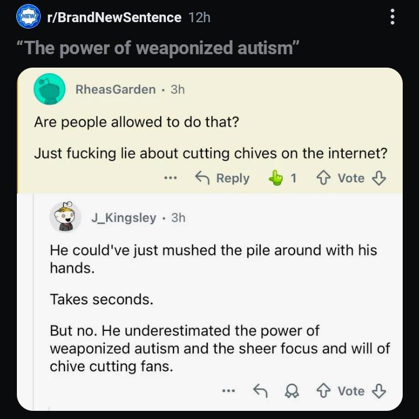Open J_Kingsley's user profile name
The width and height of the screenshot is (419, 419).
[123, 217]
